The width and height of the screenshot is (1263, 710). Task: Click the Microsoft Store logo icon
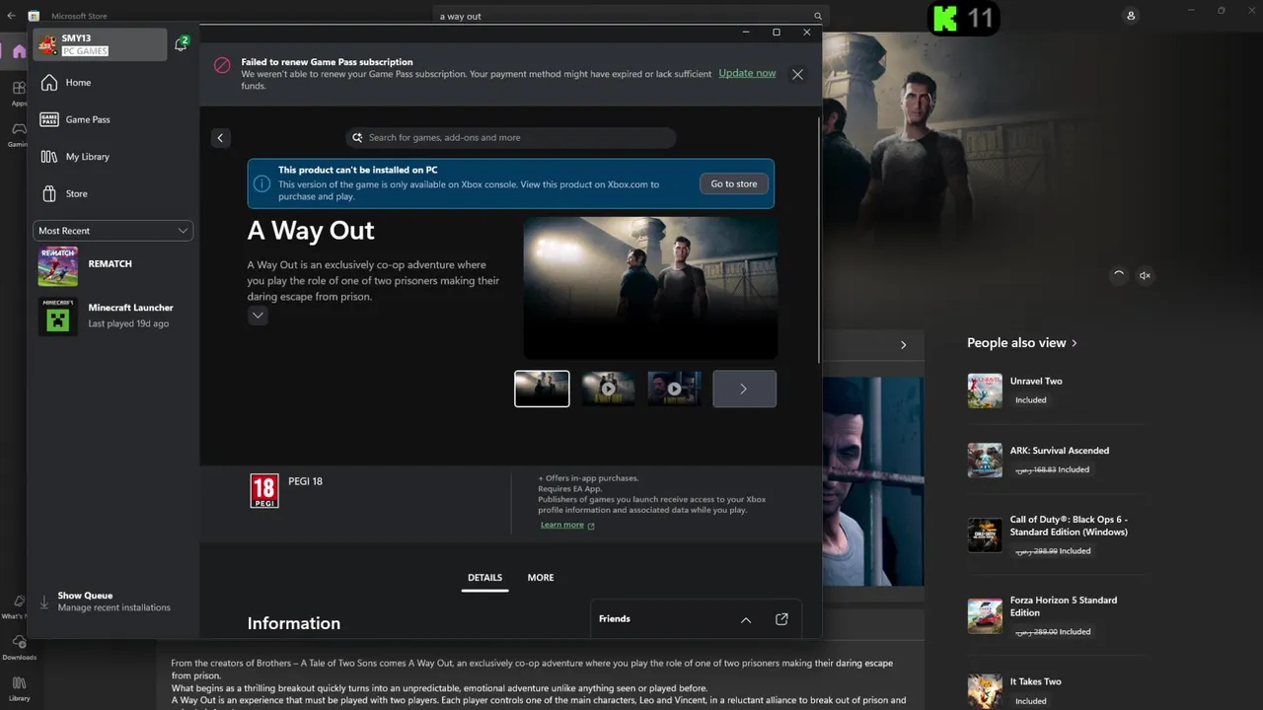coord(35,16)
